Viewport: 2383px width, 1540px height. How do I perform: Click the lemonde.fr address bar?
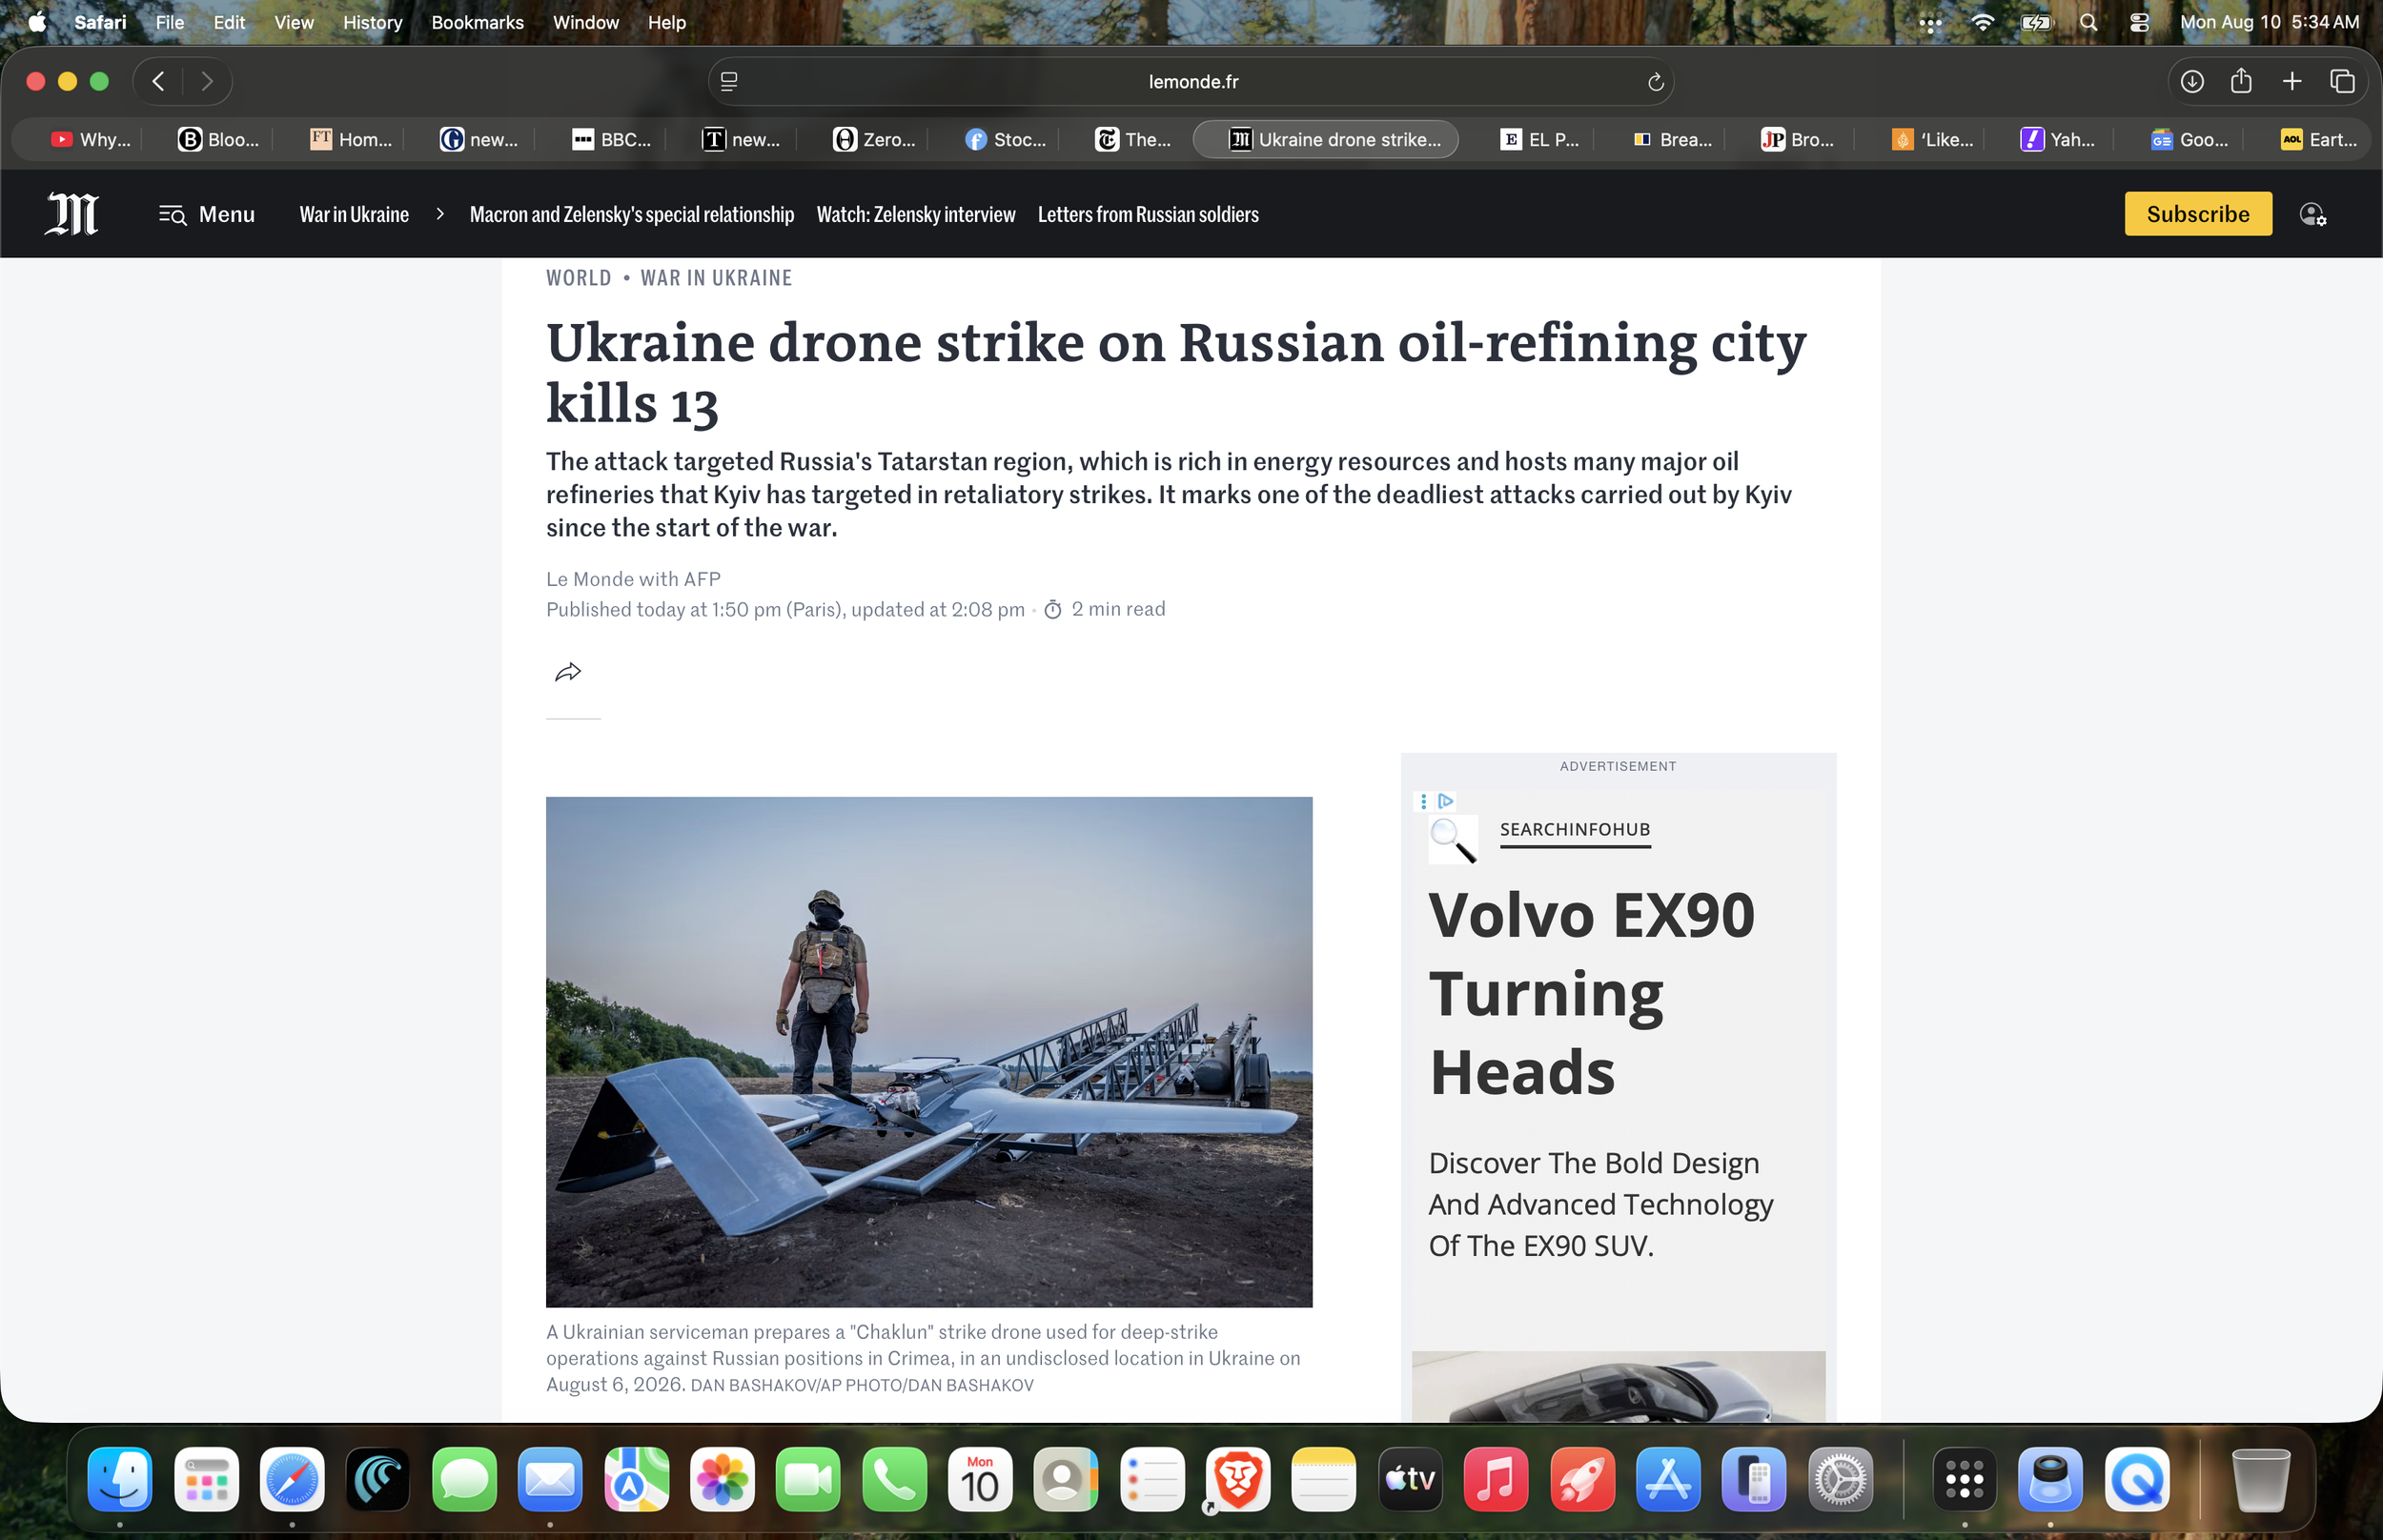click(1192, 81)
